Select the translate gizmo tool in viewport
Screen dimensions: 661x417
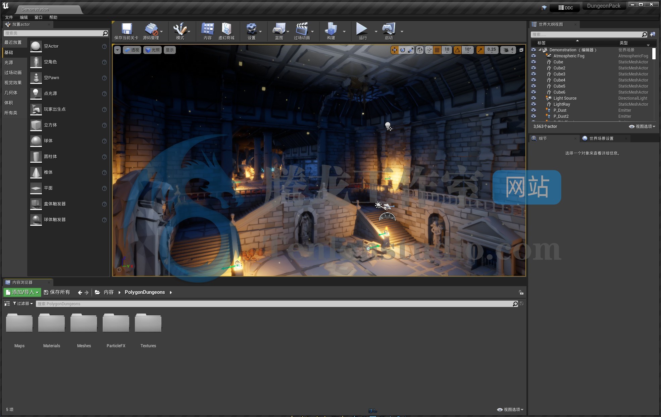[395, 50]
